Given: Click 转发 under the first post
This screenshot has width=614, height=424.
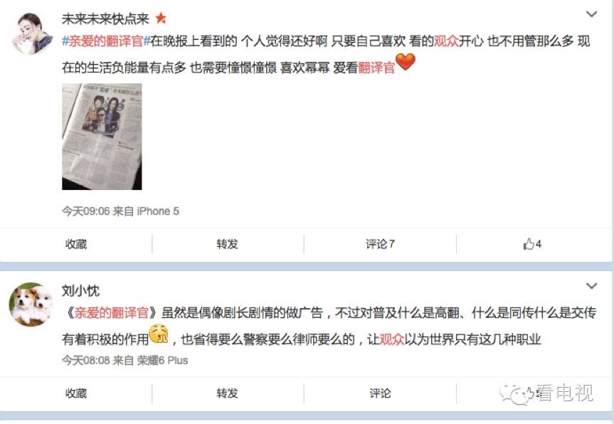Looking at the screenshot, I should point(228,244).
